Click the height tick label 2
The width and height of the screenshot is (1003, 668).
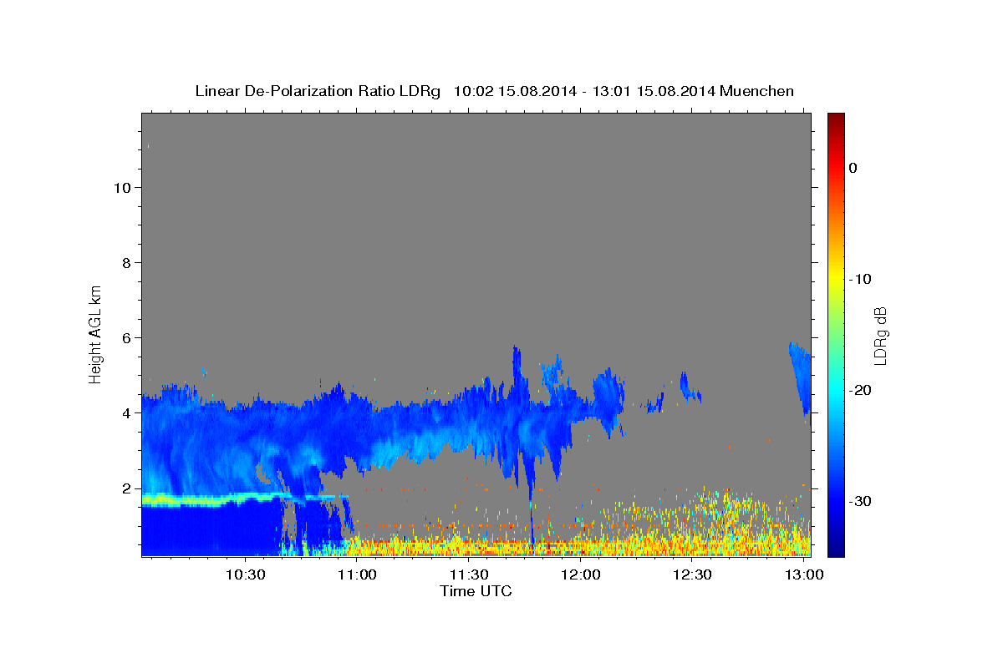pos(126,488)
